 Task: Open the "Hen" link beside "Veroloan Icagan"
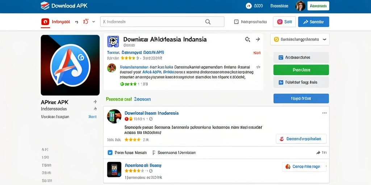tap(92, 117)
